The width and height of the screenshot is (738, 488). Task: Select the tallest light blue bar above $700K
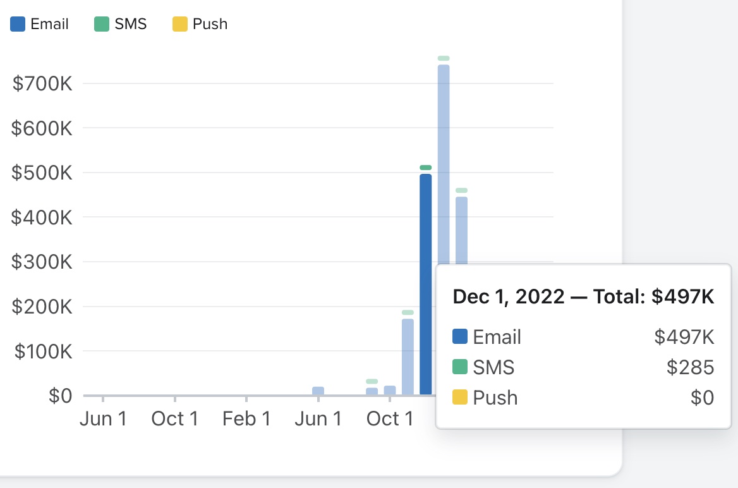tap(444, 158)
